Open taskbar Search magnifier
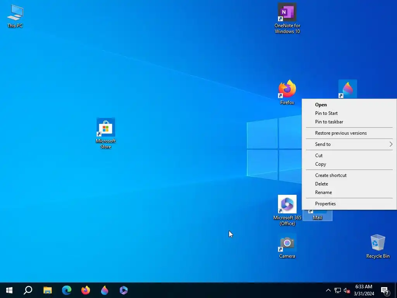 click(x=28, y=290)
